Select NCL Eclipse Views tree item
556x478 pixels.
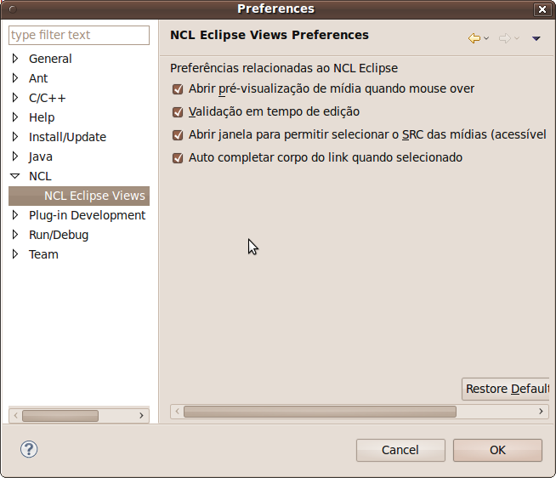94,196
